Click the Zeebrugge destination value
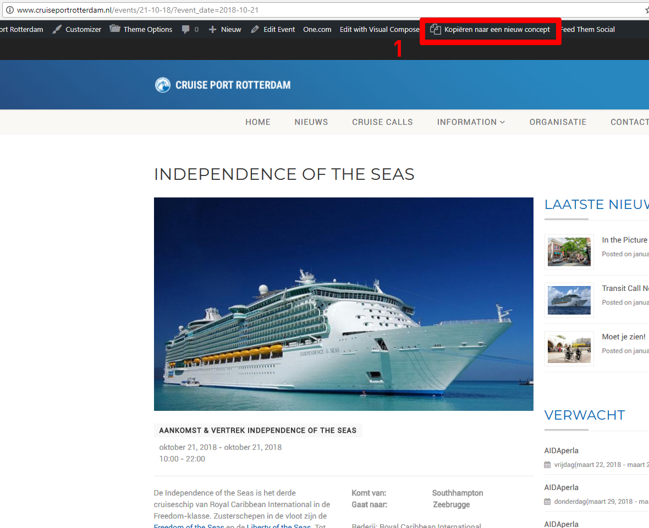The height and width of the screenshot is (528, 649). [x=452, y=504]
